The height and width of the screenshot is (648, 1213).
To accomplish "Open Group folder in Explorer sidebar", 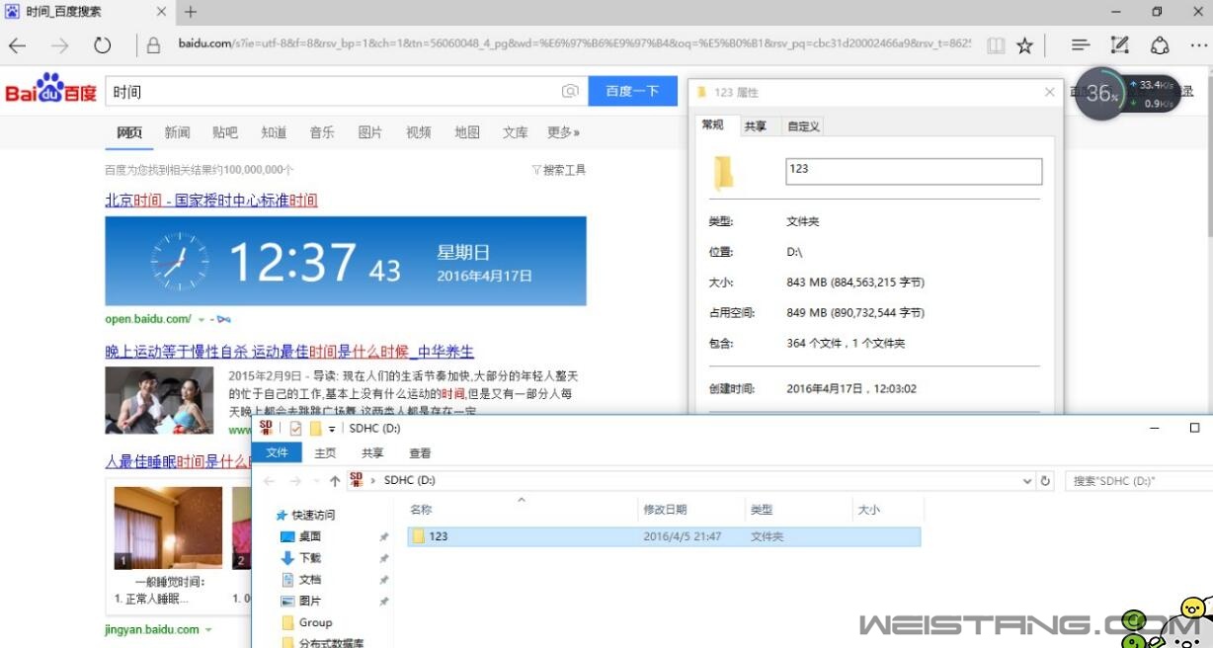I will 306,623.
